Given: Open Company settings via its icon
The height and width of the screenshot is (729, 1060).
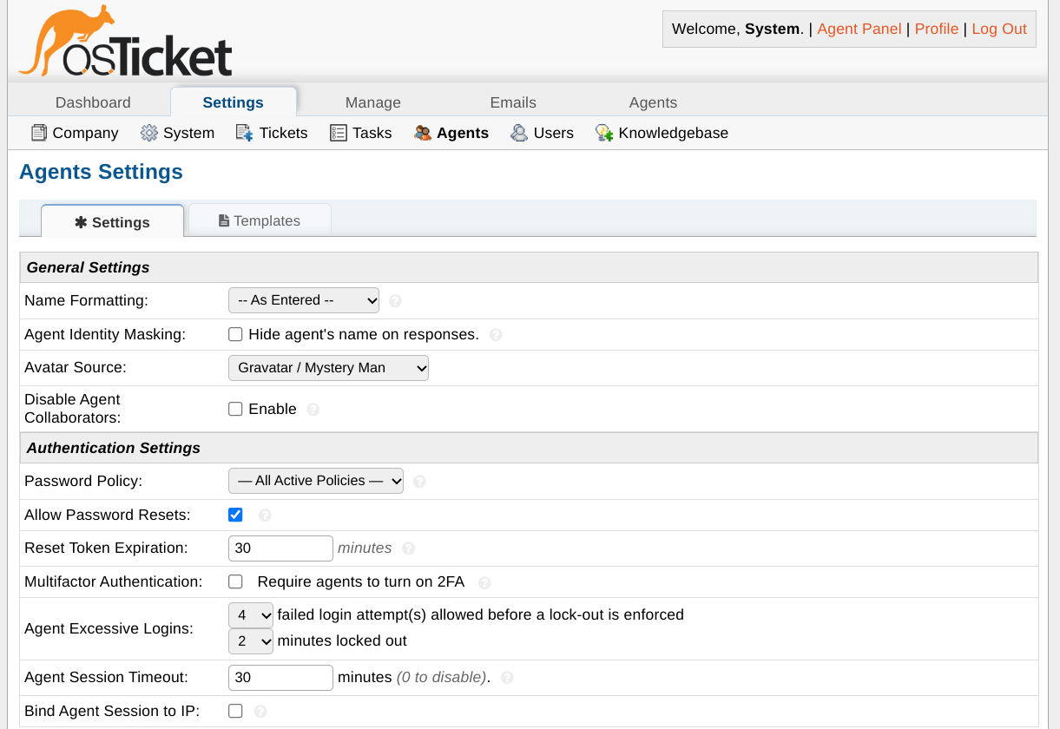Looking at the screenshot, I should point(39,133).
